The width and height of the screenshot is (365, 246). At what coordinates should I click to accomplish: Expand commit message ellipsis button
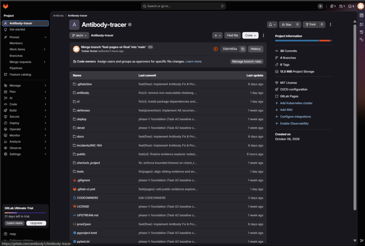(x=150, y=47)
